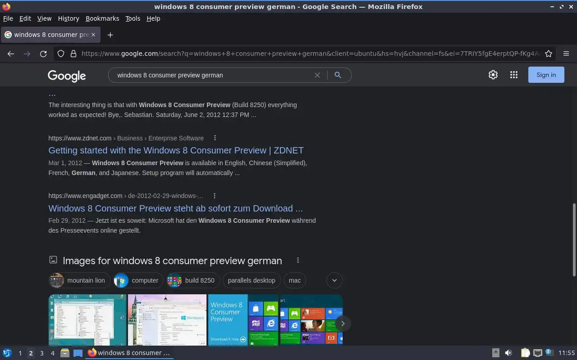577x360 pixels.
Task: Open the LXQt start menu icon
Action: tap(7, 353)
